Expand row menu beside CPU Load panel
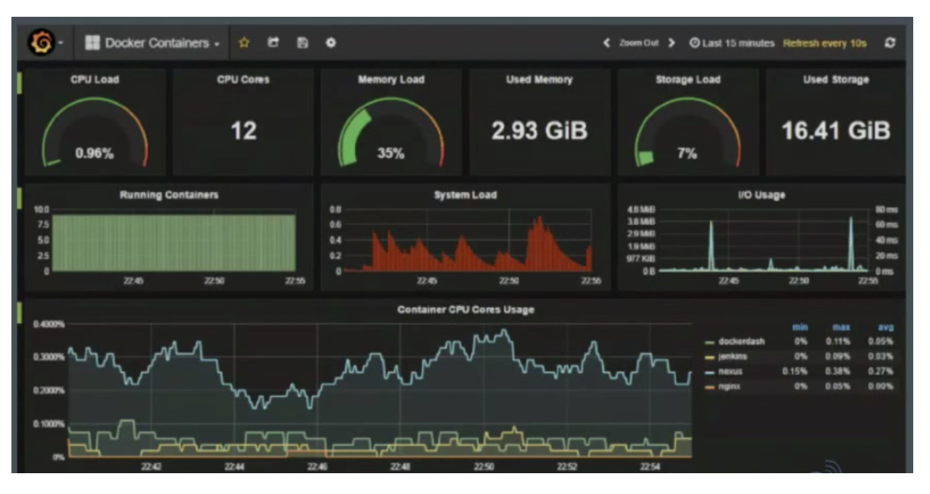This screenshot has height=494, width=930. [x=19, y=83]
